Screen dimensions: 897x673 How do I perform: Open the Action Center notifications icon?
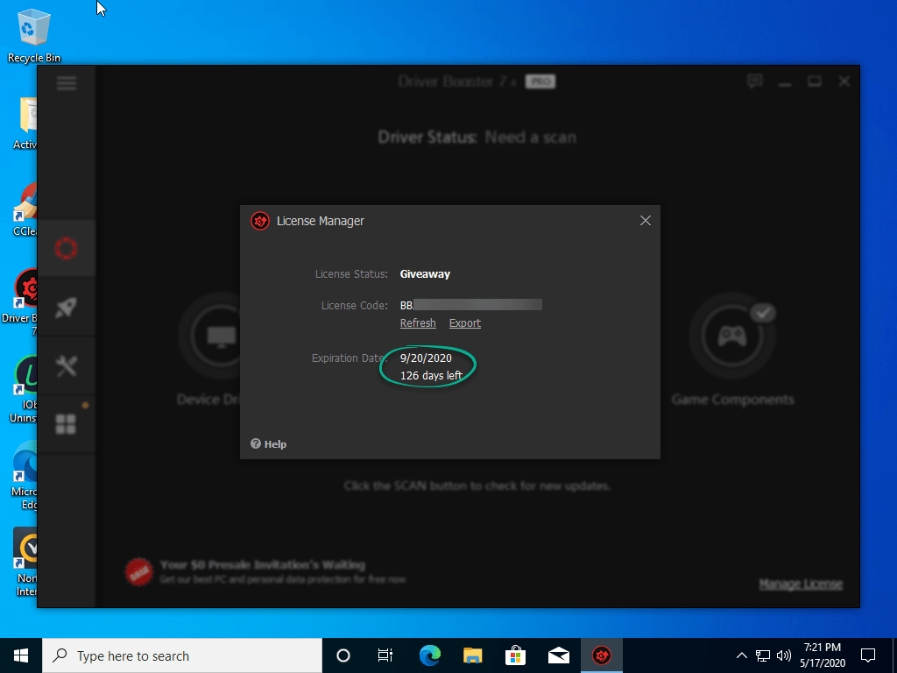[x=868, y=655]
